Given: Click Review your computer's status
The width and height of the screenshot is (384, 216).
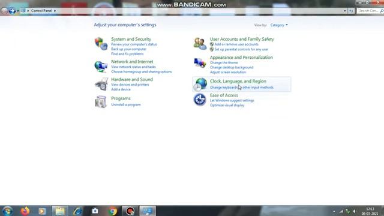Looking at the screenshot, I should click(134, 44).
